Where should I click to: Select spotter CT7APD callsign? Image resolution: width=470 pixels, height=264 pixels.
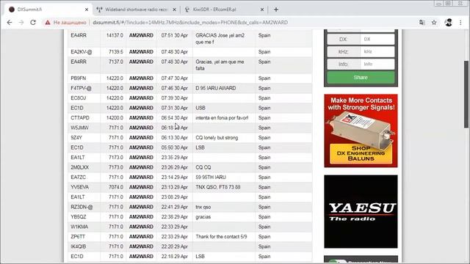[80, 117]
